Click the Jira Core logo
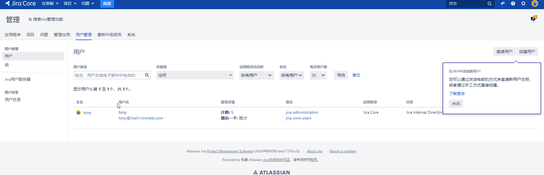The image size is (544, 175). pyautogui.click(x=20, y=3)
